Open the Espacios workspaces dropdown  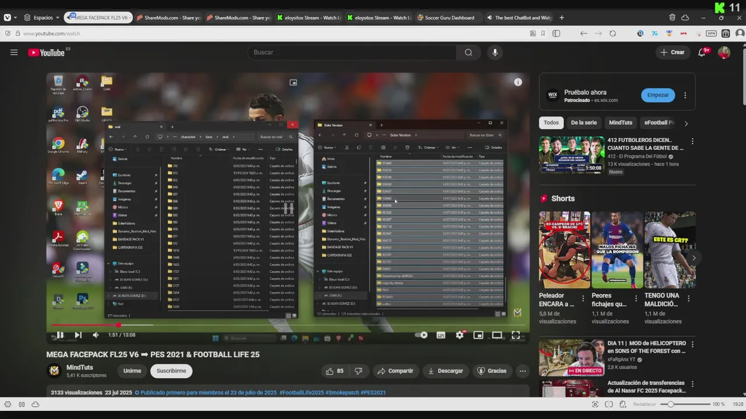(41, 17)
